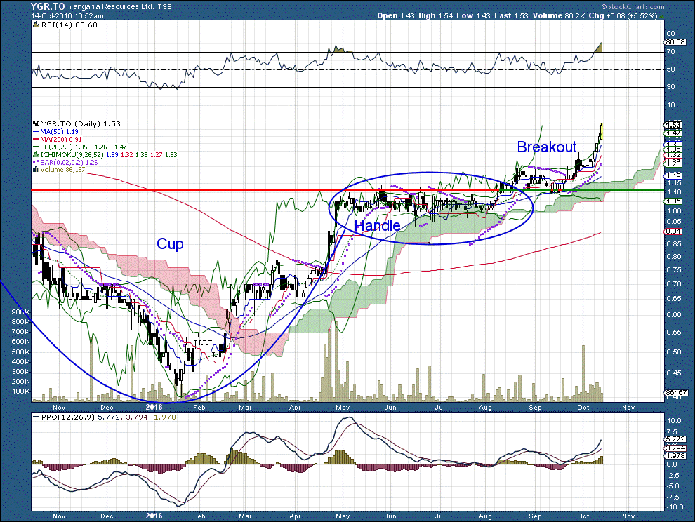
Task: Click the Breakout annotation label
Action: click(x=547, y=147)
